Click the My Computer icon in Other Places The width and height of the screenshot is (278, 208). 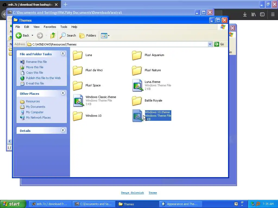(x=22, y=112)
